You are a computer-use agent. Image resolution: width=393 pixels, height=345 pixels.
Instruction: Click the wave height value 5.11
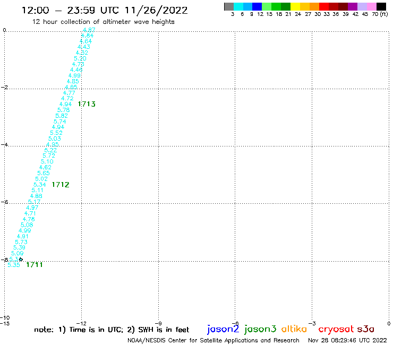coord(38,190)
